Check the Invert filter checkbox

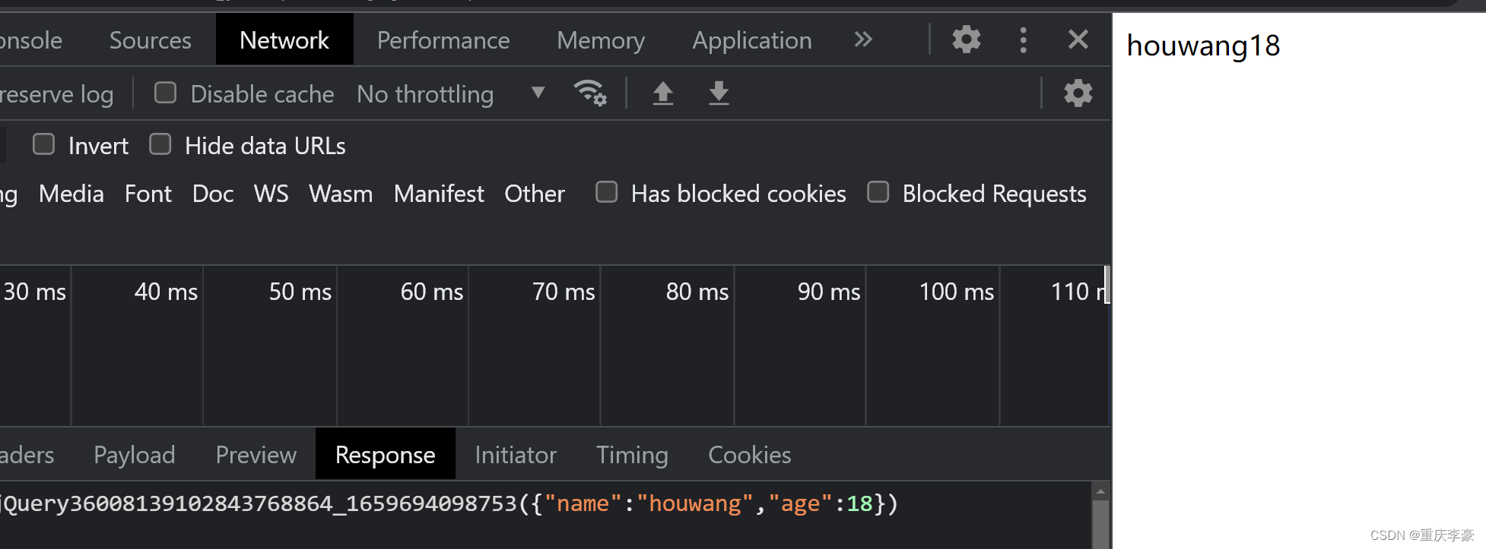pyautogui.click(x=44, y=144)
